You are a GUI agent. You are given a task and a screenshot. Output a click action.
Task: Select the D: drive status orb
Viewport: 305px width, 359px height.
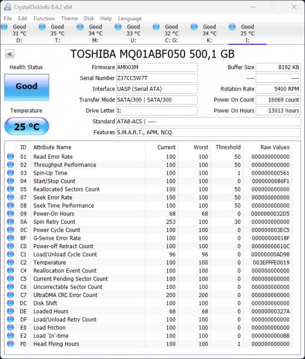coord(4,27)
